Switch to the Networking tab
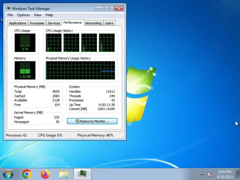The height and width of the screenshot is (180, 240). click(x=93, y=23)
